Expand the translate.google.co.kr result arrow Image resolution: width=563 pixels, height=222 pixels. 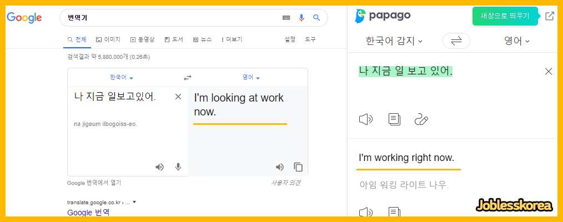coord(134,202)
